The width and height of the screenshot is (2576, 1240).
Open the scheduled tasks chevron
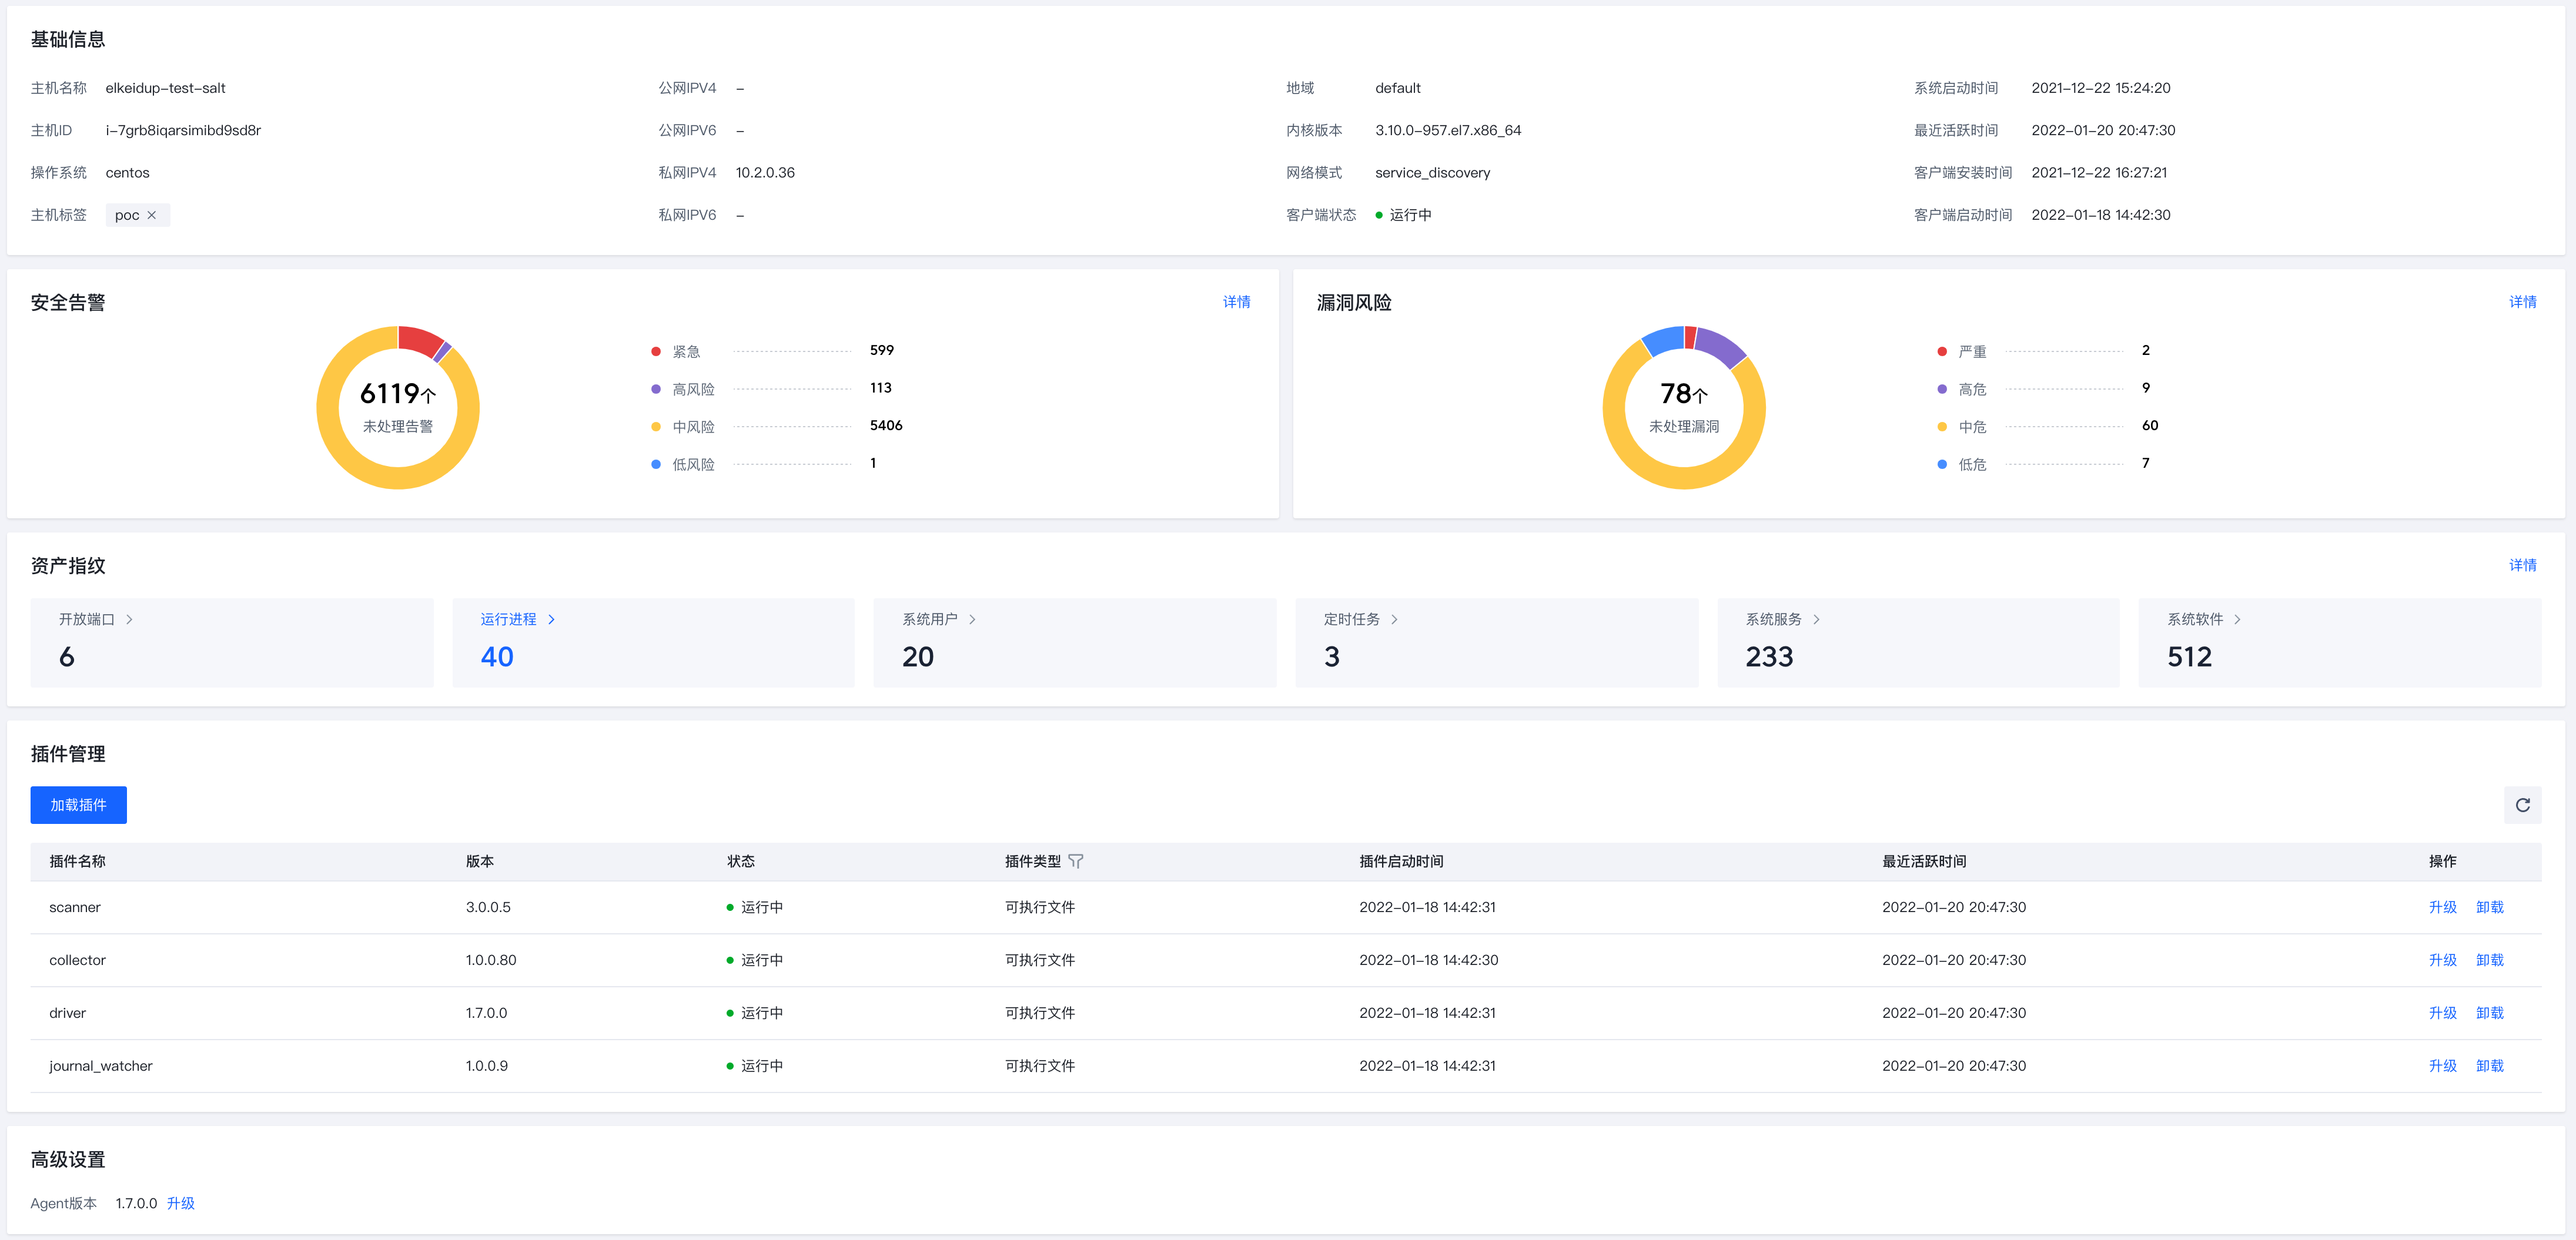pos(1395,619)
